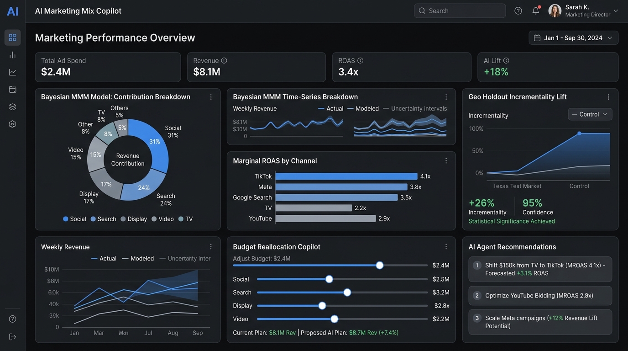Screen dimensions: 628x351
Task: Click the logout icon in sidebar
Action: tap(12, 337)
